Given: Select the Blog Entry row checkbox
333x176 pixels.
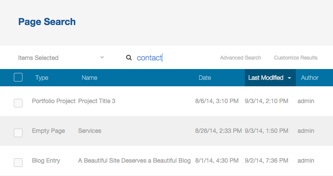Looking at the screenshot, I should [x=18, y=163].
